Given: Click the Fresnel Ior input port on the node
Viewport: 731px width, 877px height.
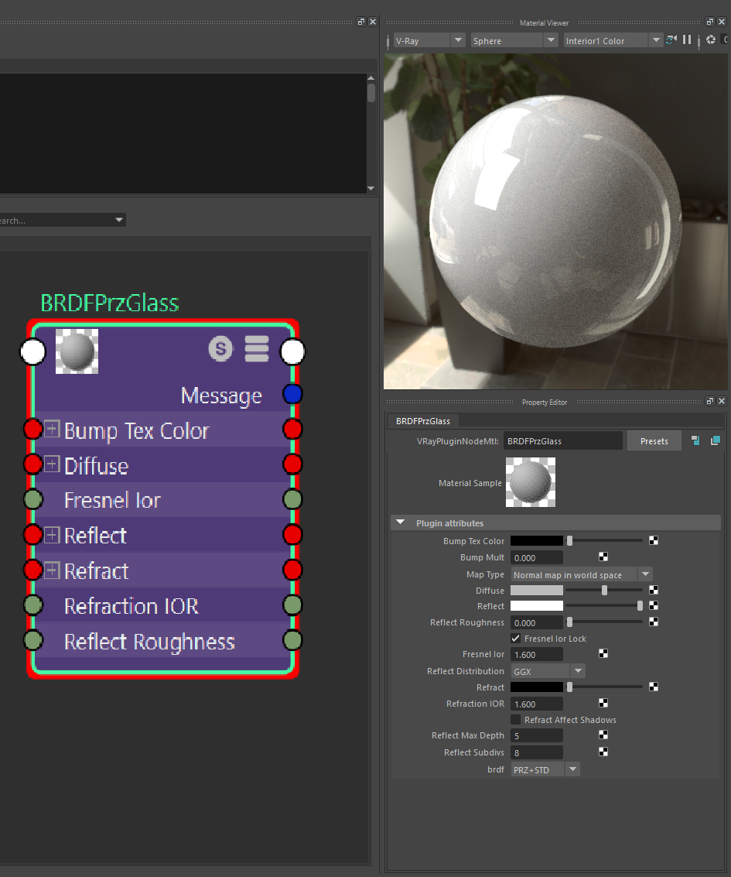Looking at the screenshot, I should coord(33,499).
